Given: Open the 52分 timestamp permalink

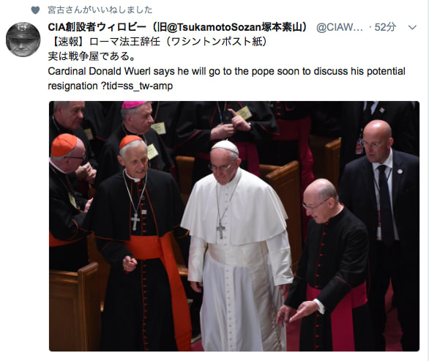Looking at the screenshot, I should pos(385,27).
